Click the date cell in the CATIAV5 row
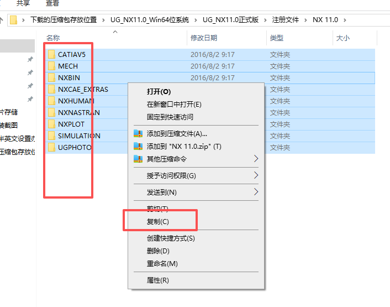 click(213, 55)
